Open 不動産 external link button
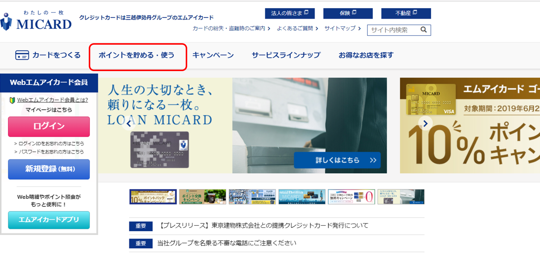This screenshot has width=540, height=265. [406, 13]
